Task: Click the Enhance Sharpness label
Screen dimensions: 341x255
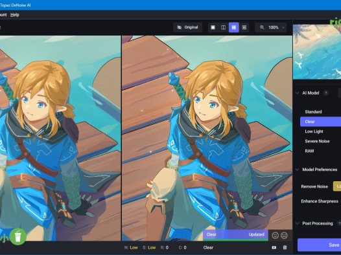Action: point(320,201)
